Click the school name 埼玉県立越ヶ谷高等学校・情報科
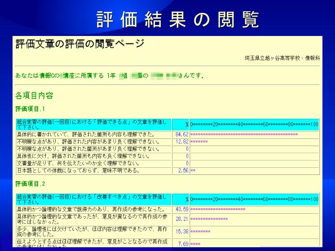335x251 pixels. point(282,58)
